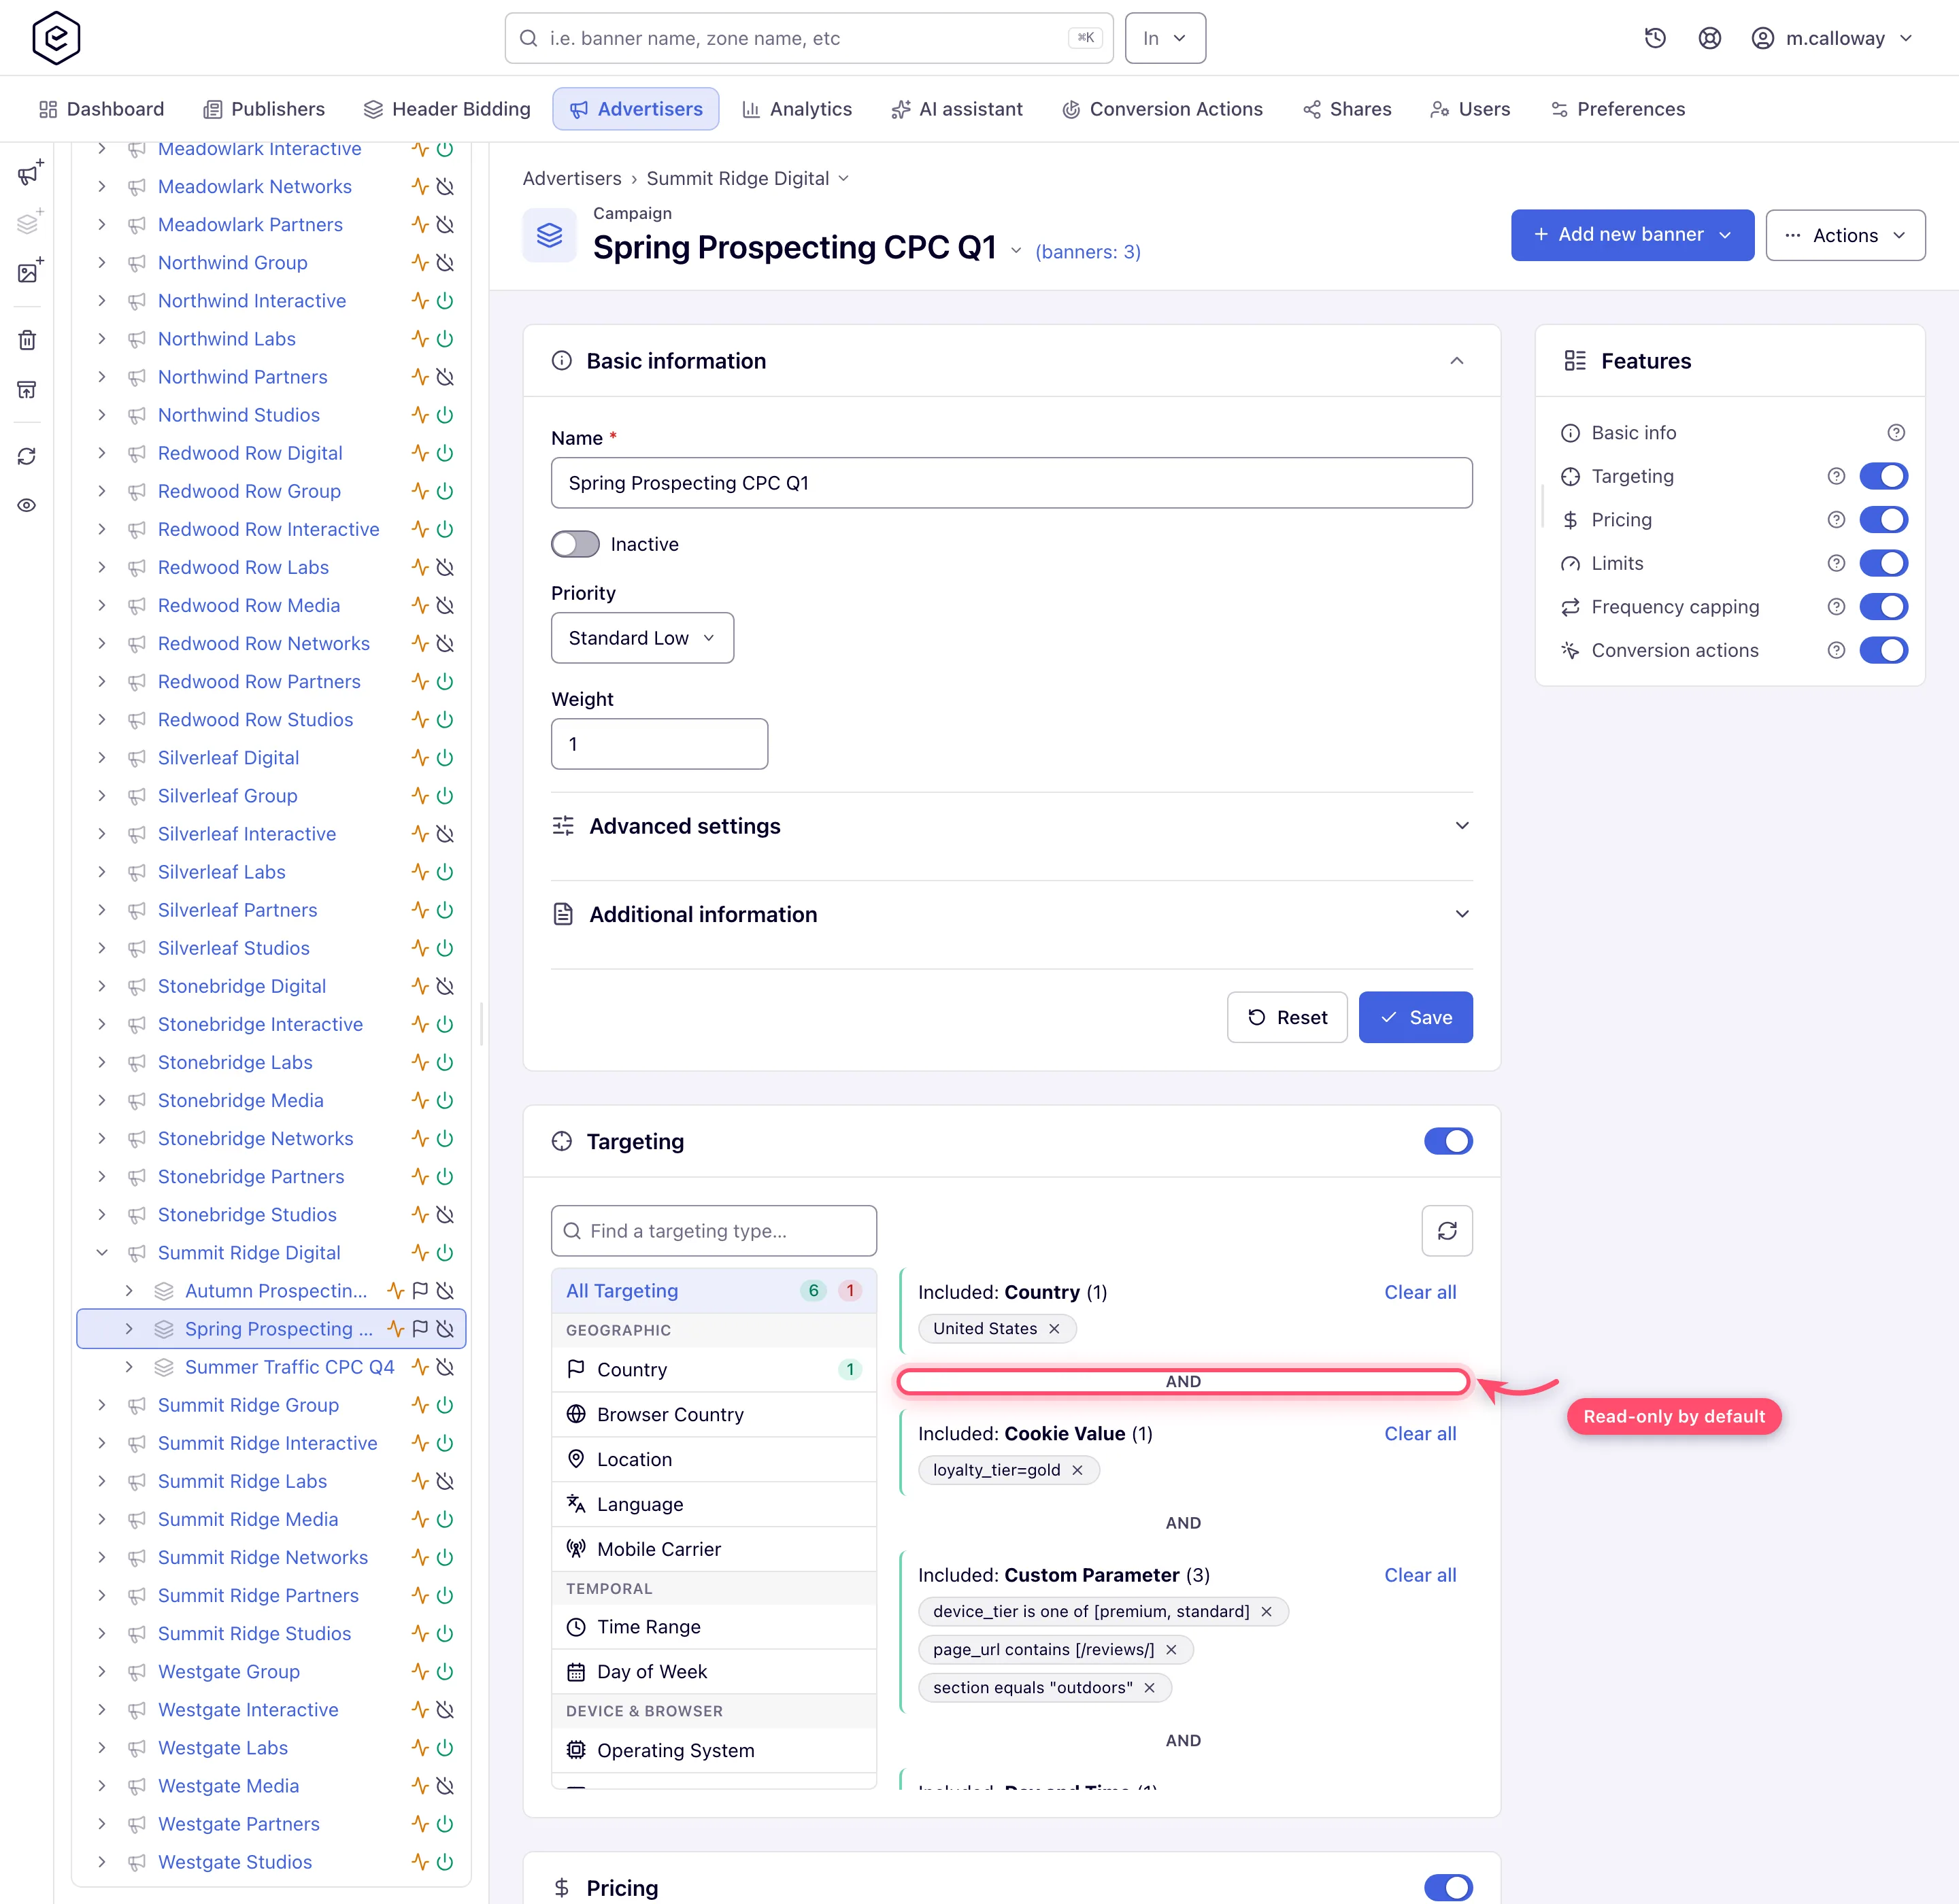
Task: Click the activity icon for Northwind Labs
Action: coord(420,339)
